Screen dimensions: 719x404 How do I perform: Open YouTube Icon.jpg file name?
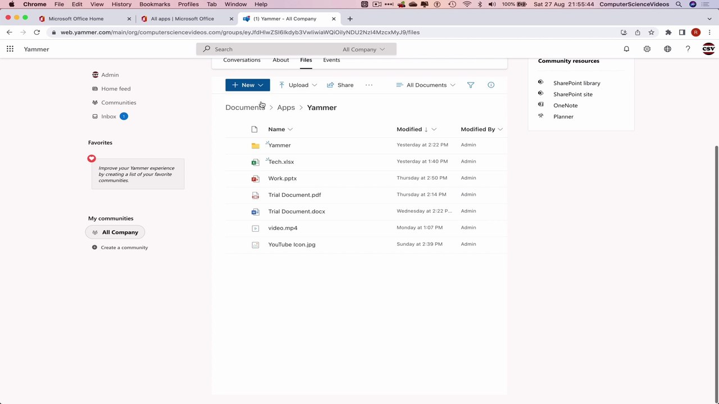coord(292,245)
